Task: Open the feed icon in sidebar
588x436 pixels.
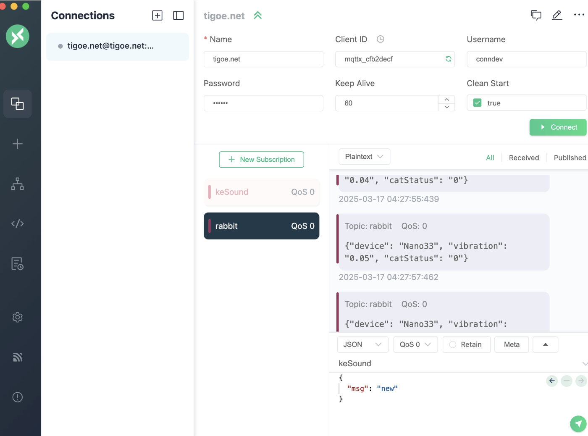Action: tap(18, 357)
